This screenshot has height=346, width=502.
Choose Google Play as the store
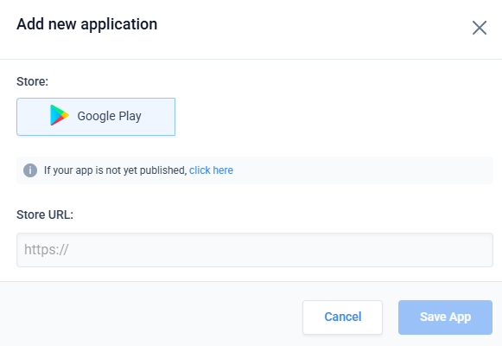point(96,117)
